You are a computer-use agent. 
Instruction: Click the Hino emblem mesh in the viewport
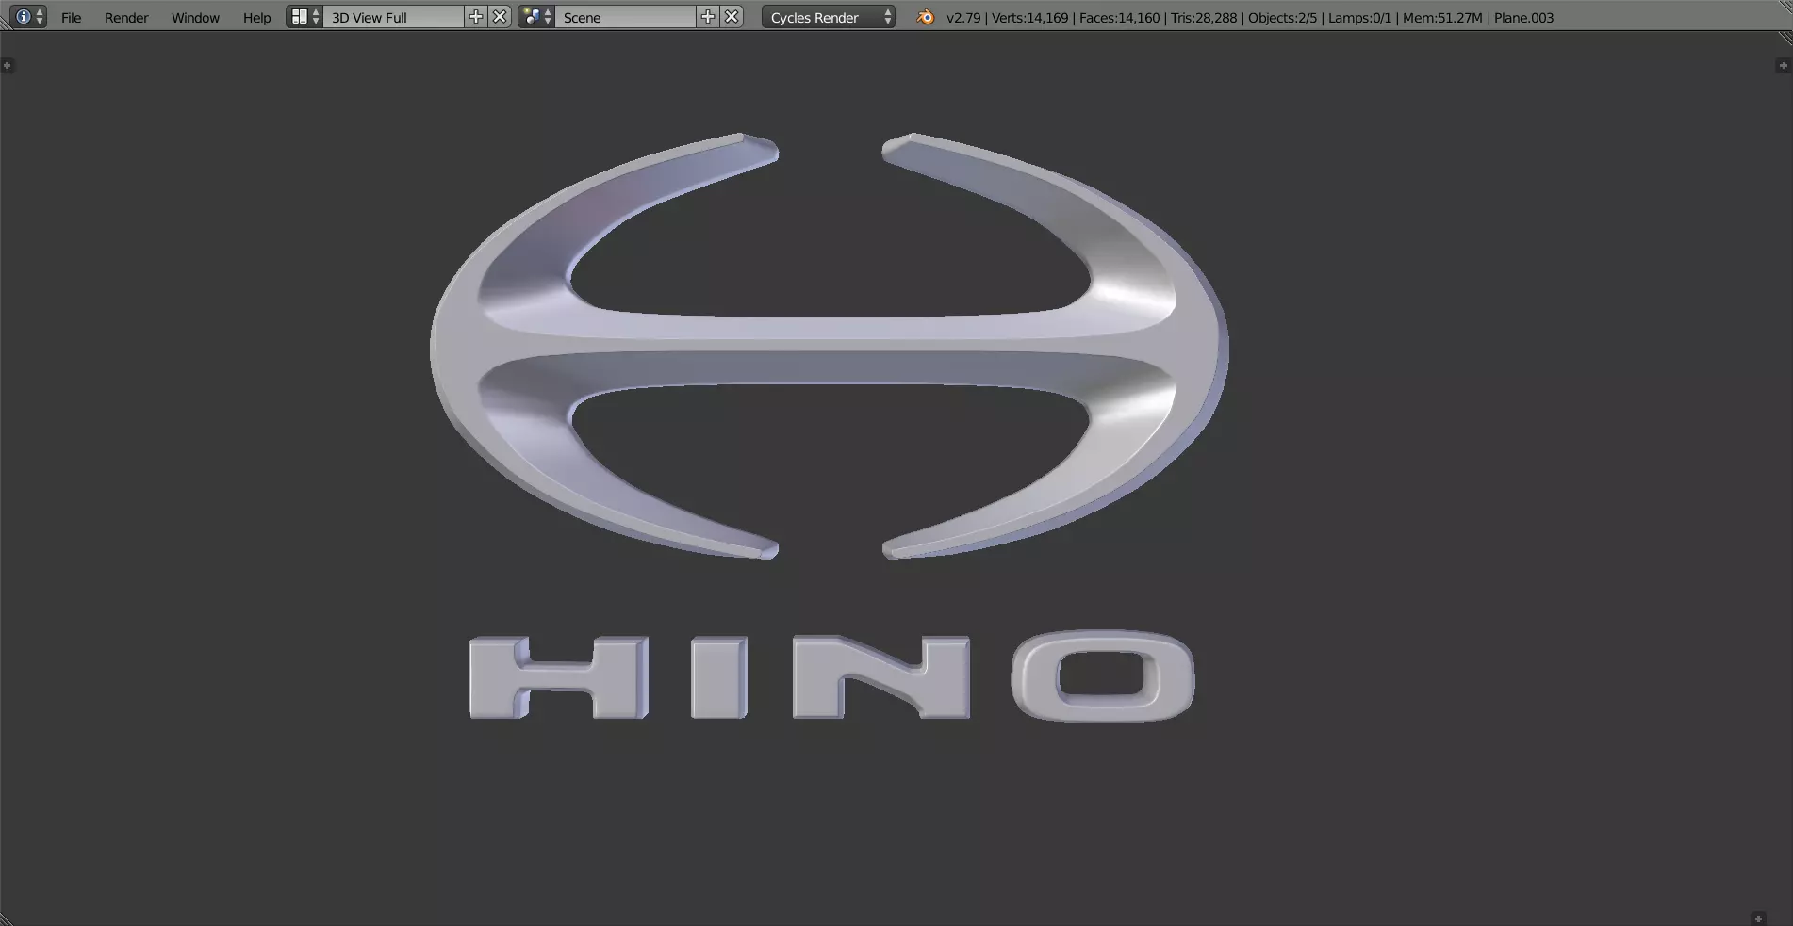pyautogui.click(x=830, y=346)
